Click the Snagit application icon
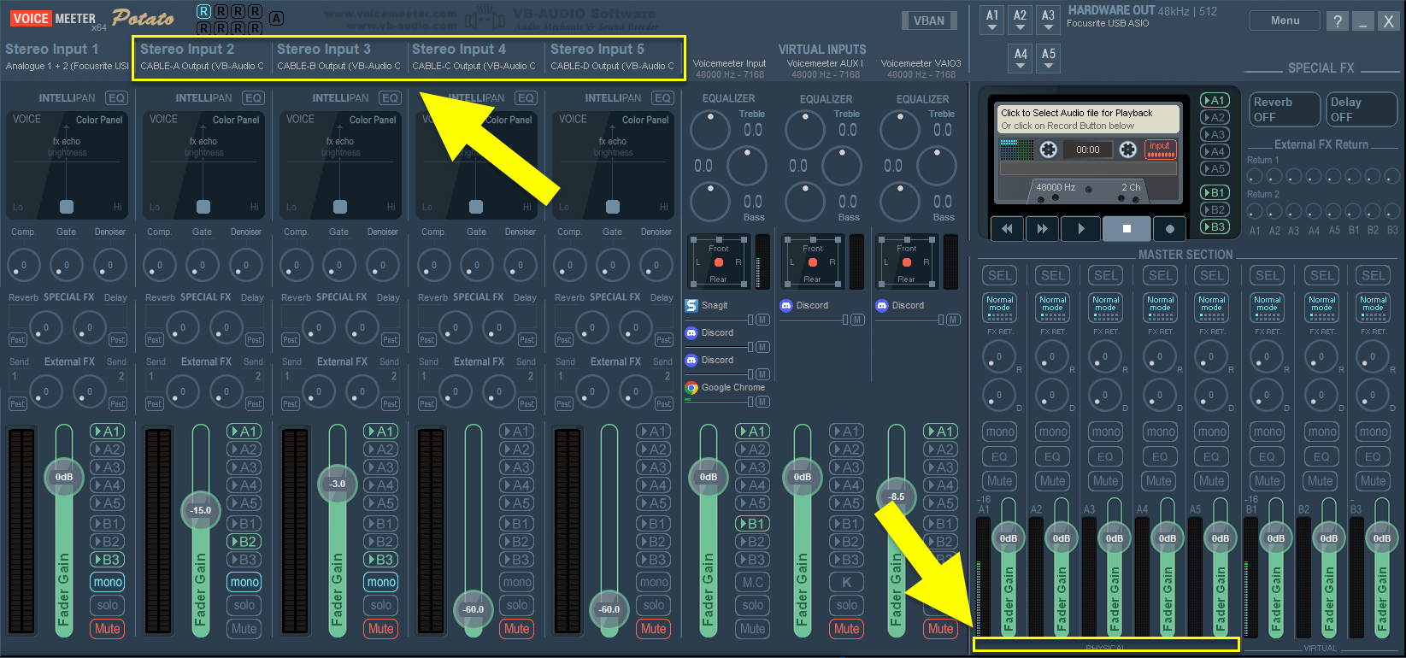This screenshot has width=1406, height=658. tap(691, 305)
